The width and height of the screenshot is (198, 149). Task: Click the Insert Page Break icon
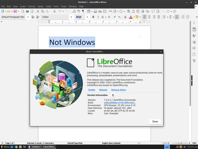(x=110, y=11)
